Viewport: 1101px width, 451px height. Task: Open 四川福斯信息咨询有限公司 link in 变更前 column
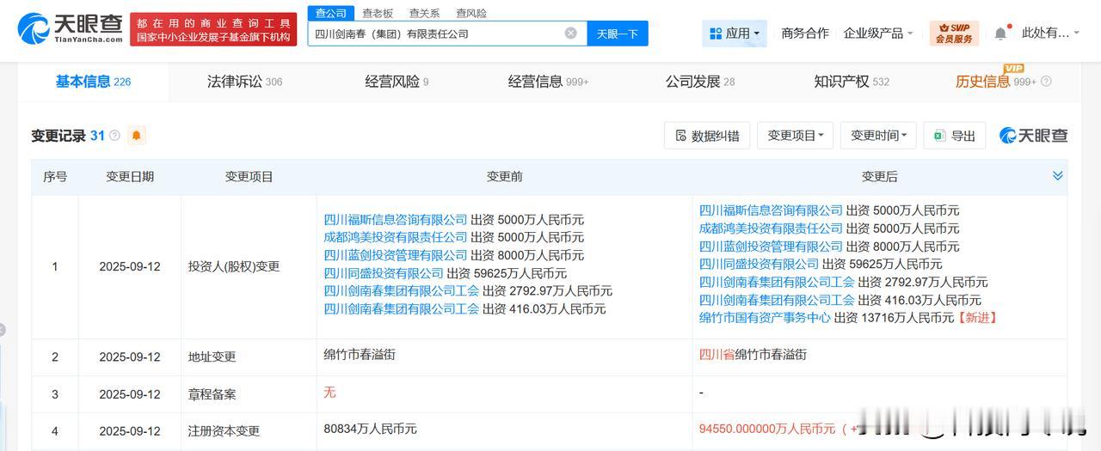coord(396,219)
